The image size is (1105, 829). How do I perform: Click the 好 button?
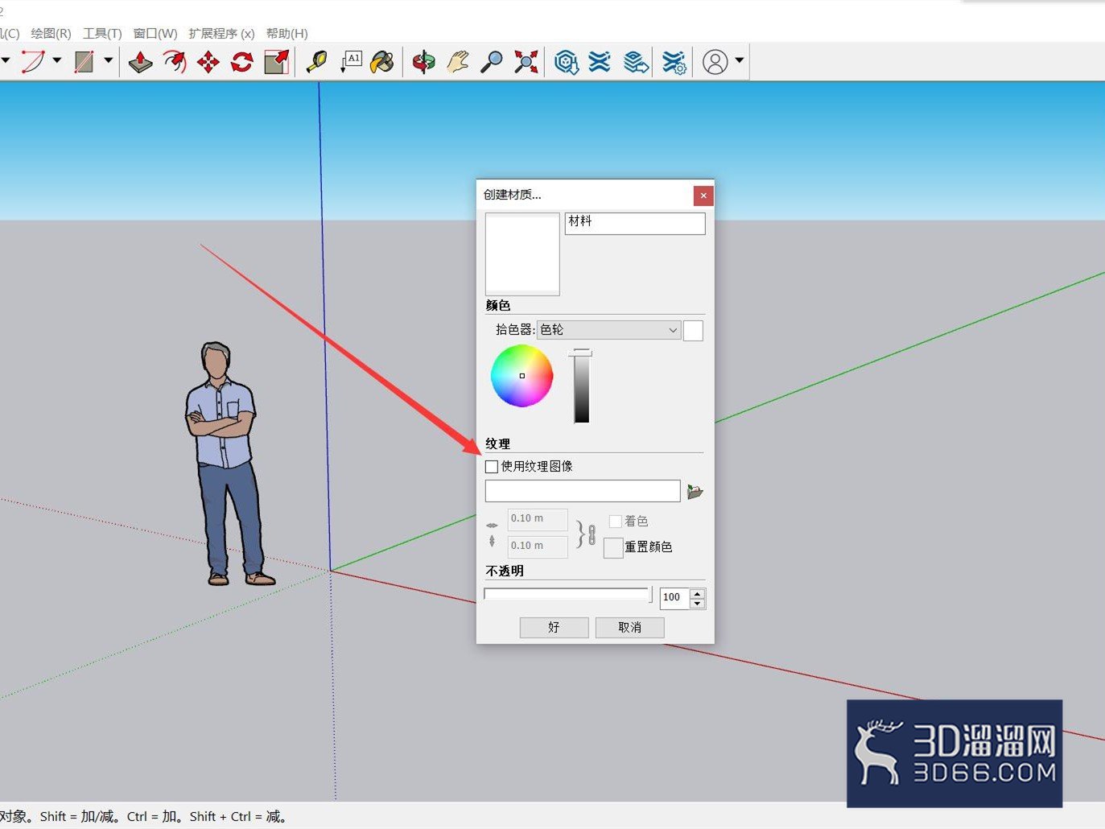pos(554,628)
